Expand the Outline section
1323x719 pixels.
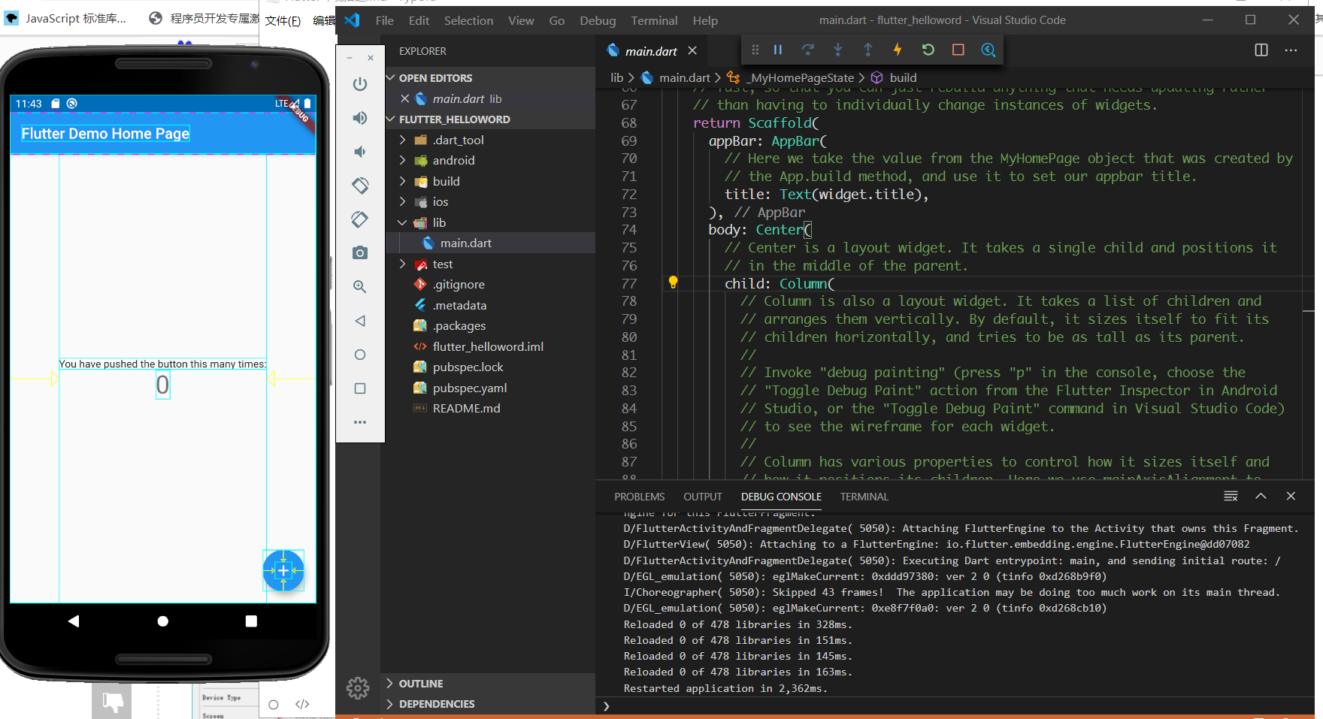tap(489, 684)
